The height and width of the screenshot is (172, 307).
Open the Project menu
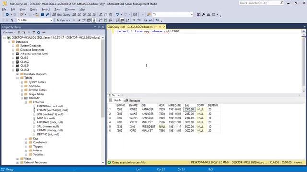click(46, 9)
